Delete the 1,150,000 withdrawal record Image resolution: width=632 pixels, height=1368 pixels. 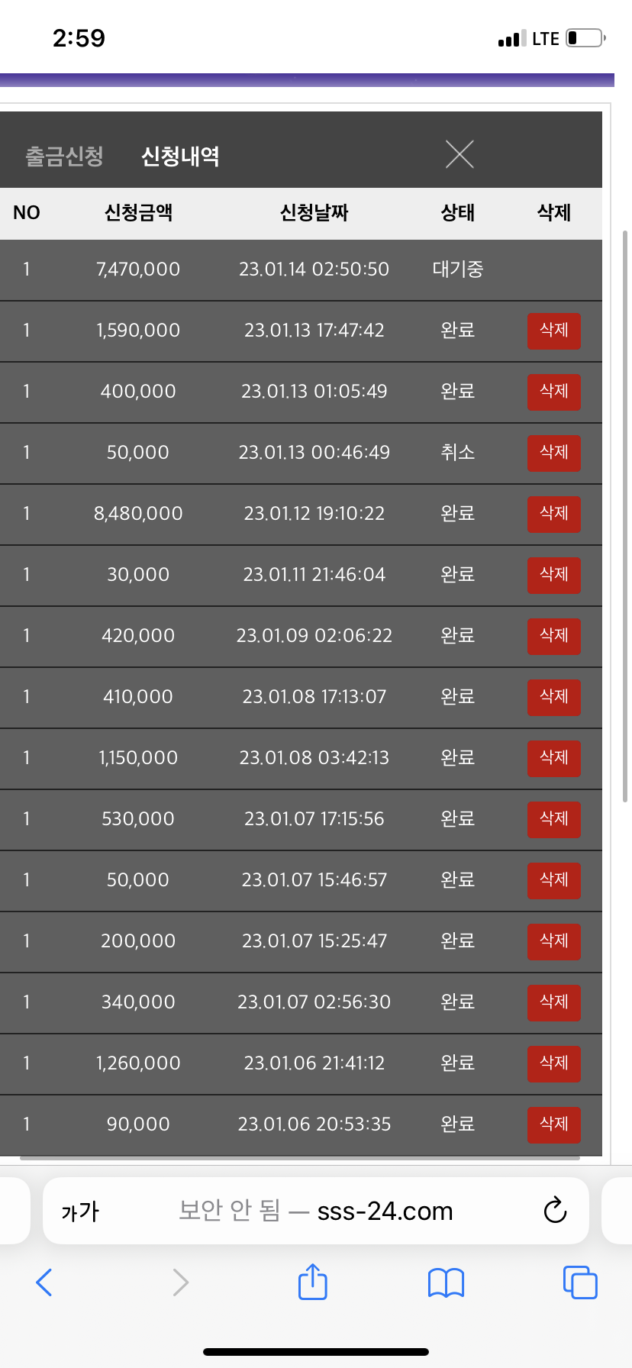tap(554, 758)
